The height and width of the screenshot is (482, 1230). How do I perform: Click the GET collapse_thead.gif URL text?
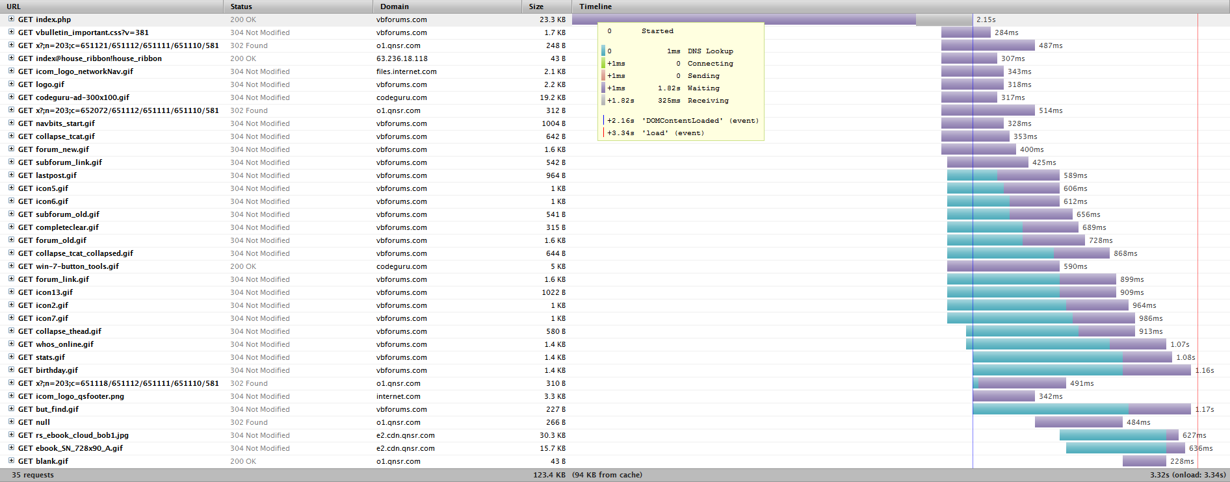pos(60,331)
